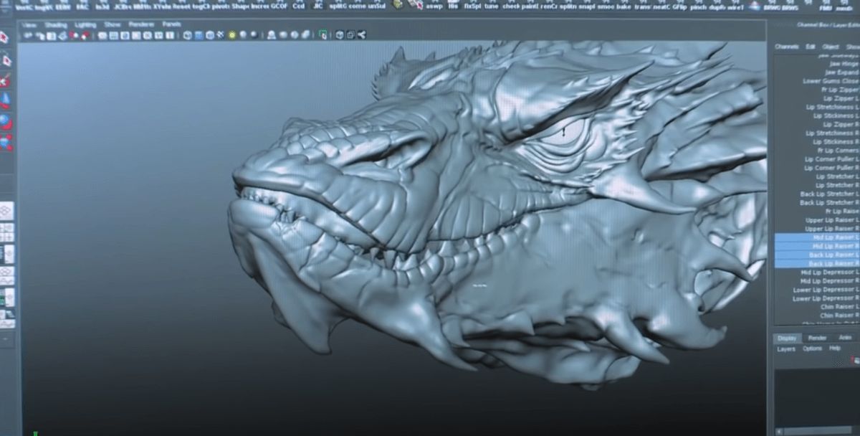Switch to single perspective pane layout
The image size is (860, 436).
6,211
